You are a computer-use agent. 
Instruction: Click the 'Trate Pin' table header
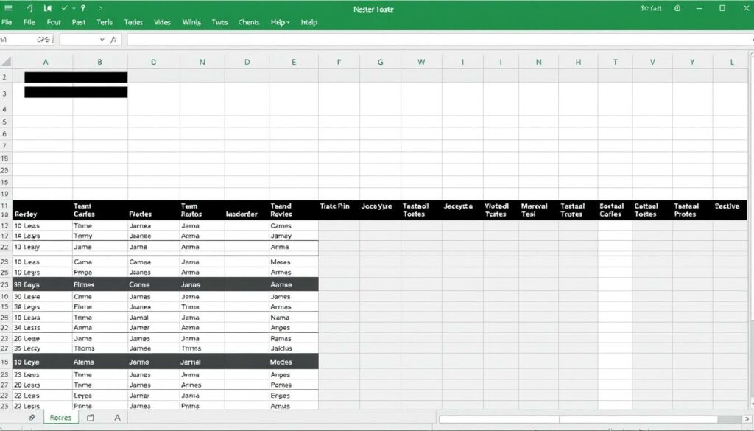click(335, 206)
